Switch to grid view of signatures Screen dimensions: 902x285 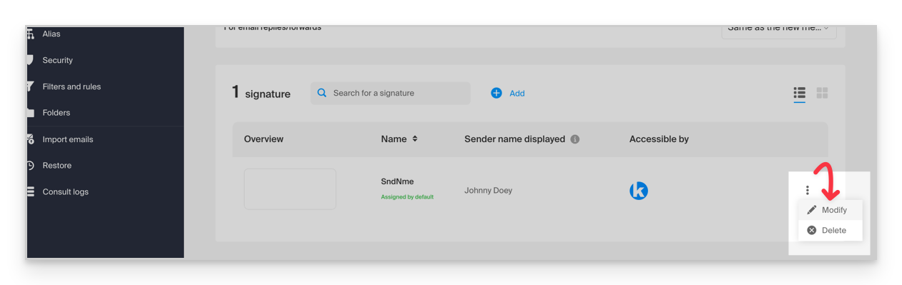[x=823, y=93]
